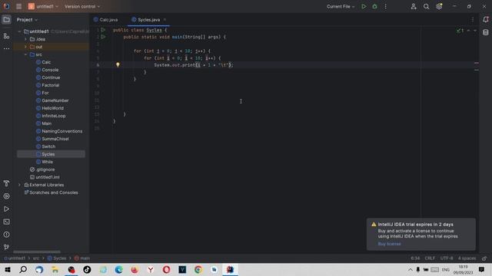Open the InfiniteLoop class

pos(54,116)
